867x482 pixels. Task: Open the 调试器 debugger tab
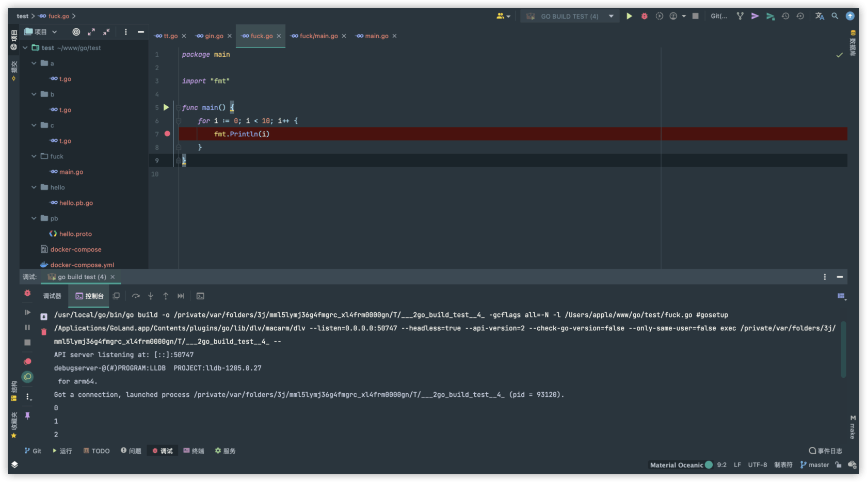[52, 296]
